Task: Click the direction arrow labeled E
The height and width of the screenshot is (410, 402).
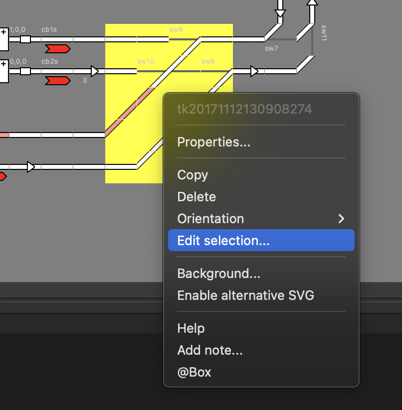Action: pyautogui.click(x=95, y=71)
